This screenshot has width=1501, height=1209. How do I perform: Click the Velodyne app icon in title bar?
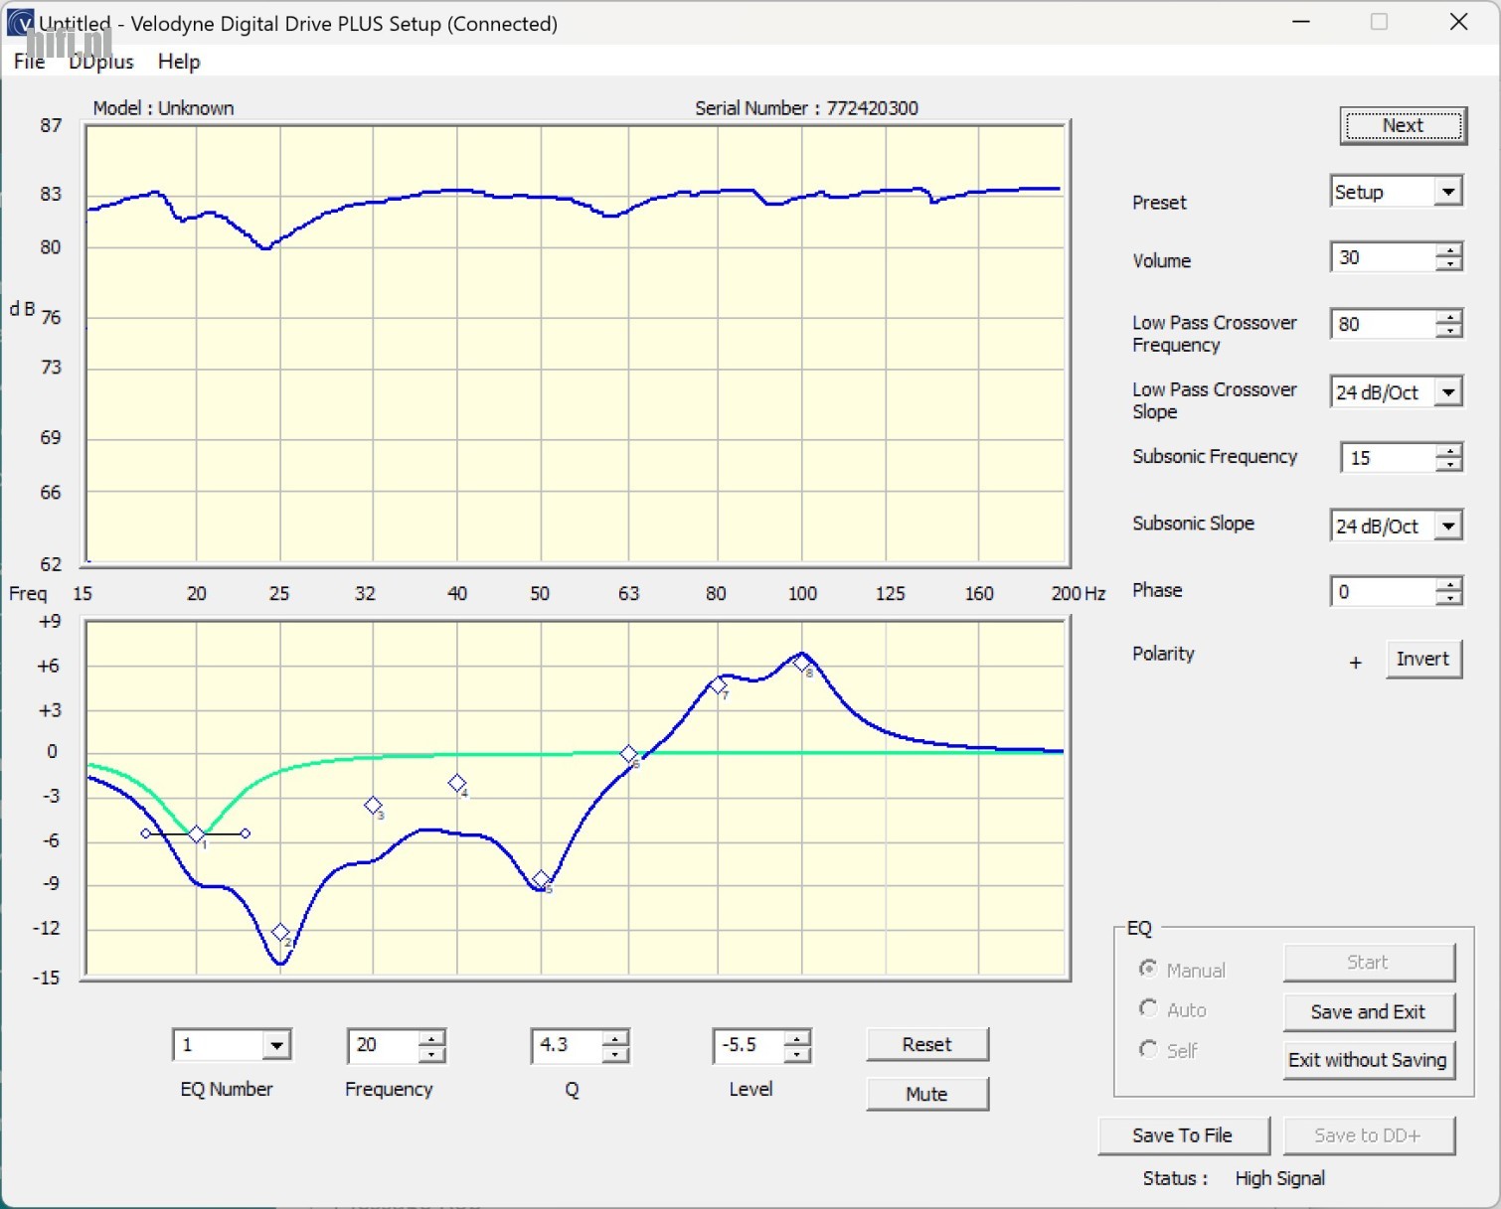pyautogui.click(x=19, y=22)
